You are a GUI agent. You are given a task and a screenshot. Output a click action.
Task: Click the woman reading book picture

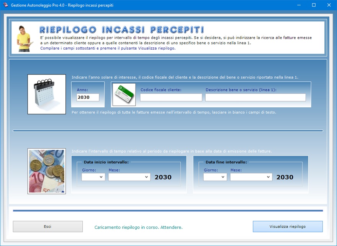pyautogui.click(x=25, y=39)
